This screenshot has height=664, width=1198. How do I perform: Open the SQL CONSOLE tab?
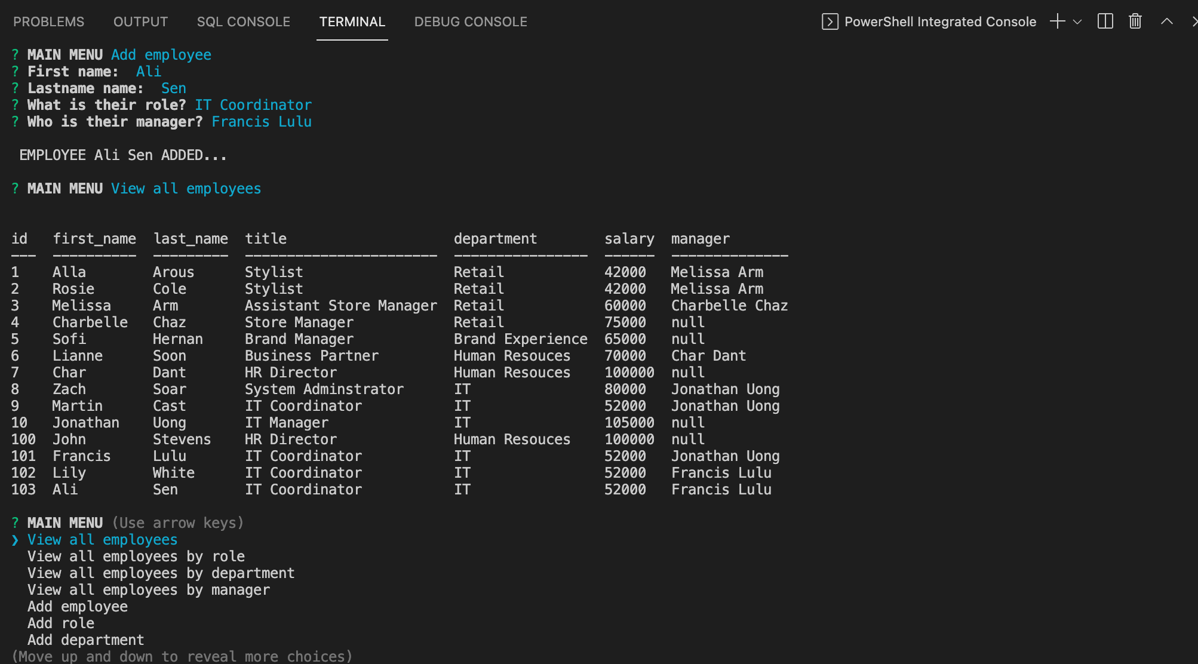[243, 21]
